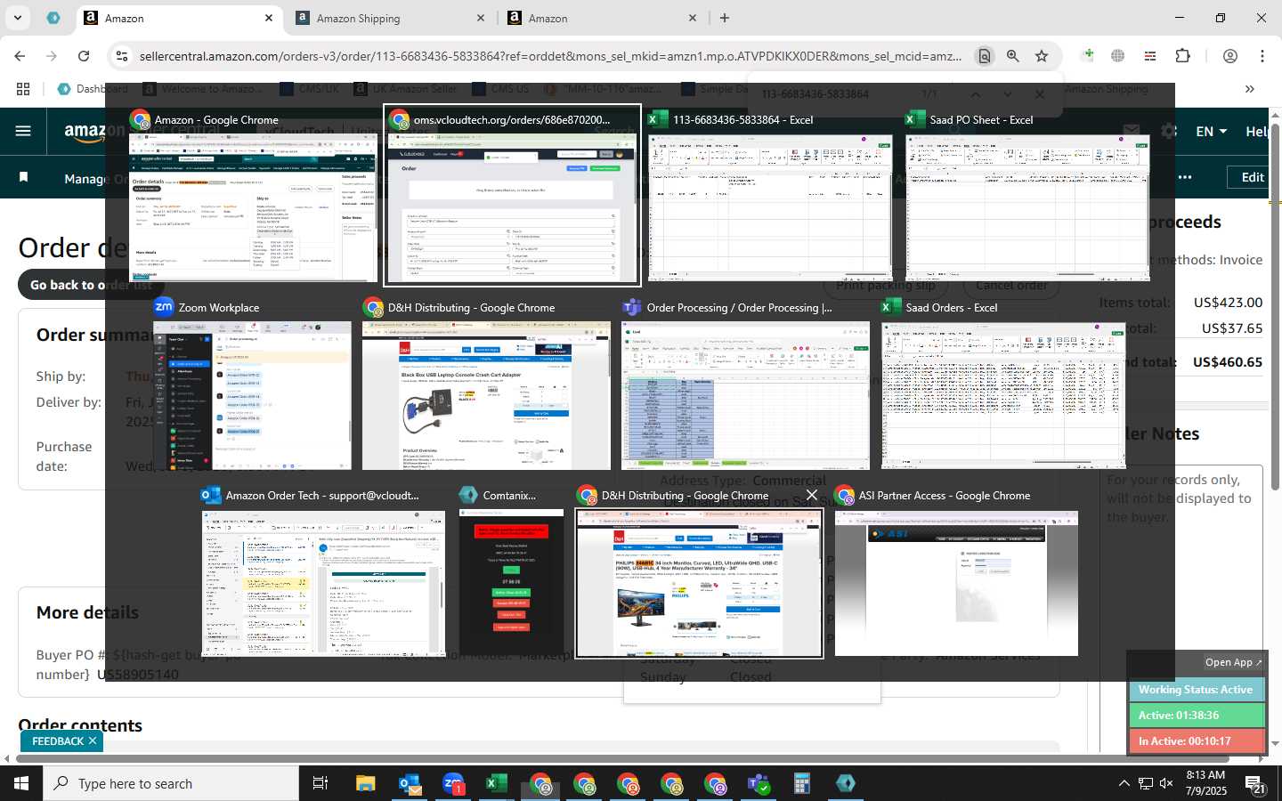This screenshot has width=1282, height=801.
Task: Click the green plus extension icon
Action: 1088,55
